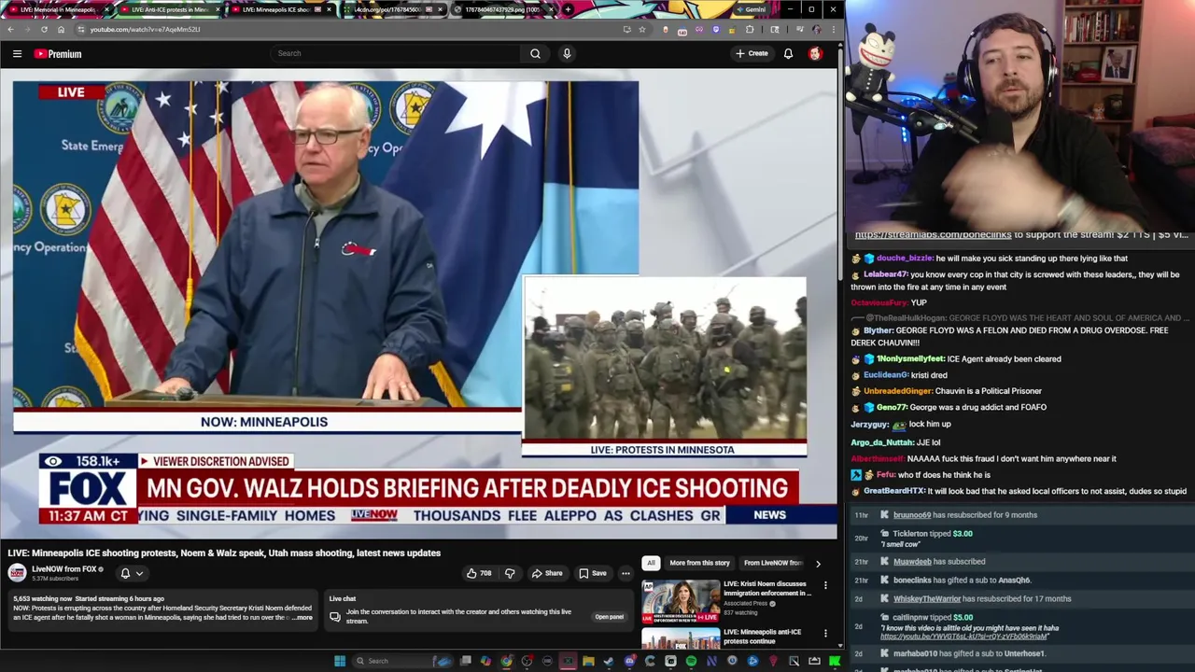Open options for Kristi Noem recommended video
The height and width of the screenshot is (672, 1195).
(x=825, y=585)
